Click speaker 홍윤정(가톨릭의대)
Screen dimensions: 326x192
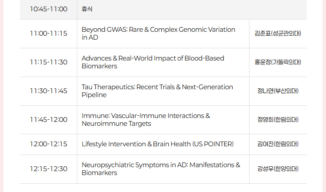[278, 62]
